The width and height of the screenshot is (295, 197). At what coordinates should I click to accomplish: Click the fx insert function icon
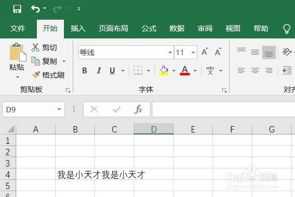coord(138,109)
